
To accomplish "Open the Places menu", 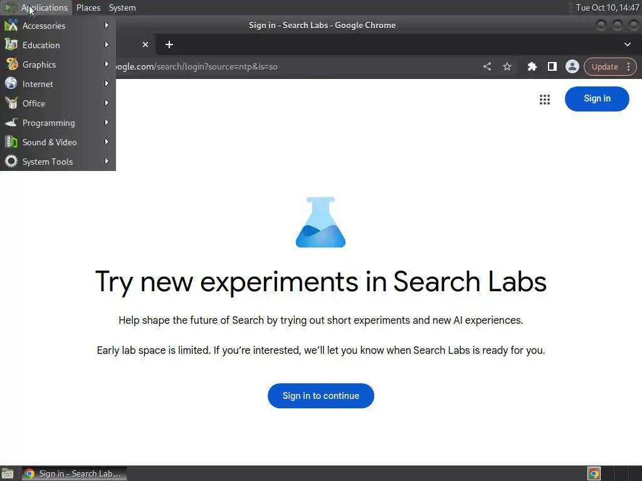I will pyautogui.click(x=88, y=8).
